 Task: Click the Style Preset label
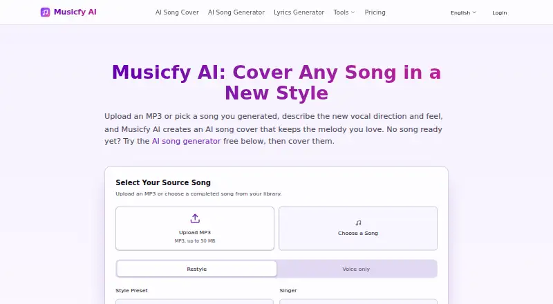point(131,291)
